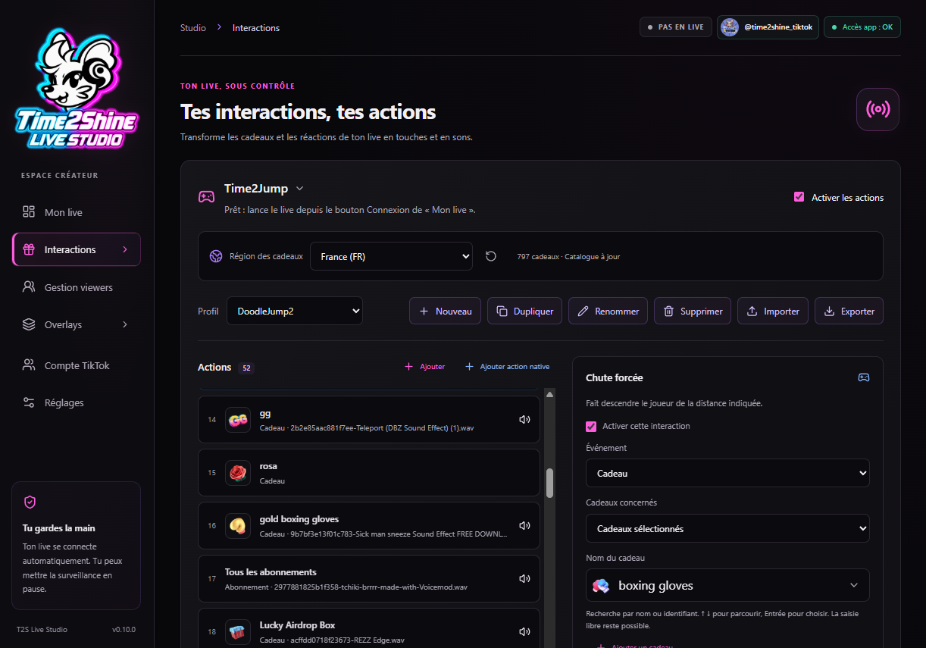This screenshot has width=926, height=648.
Task: Select Tous les abonnements action row
Action: click(x=369, y=578)
